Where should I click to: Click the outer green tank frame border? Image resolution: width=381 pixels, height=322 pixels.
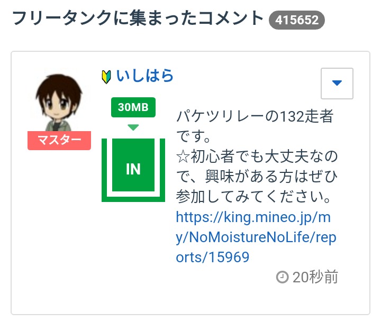point(133,199)
